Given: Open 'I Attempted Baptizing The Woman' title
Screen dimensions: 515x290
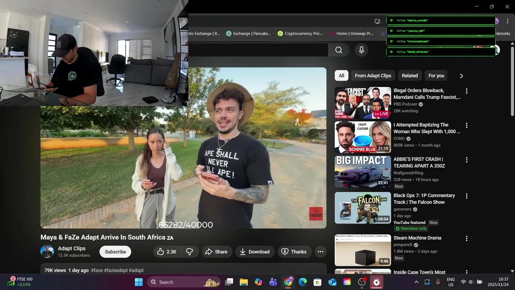Looking at the screenshot, I should (x=427, y=128).
